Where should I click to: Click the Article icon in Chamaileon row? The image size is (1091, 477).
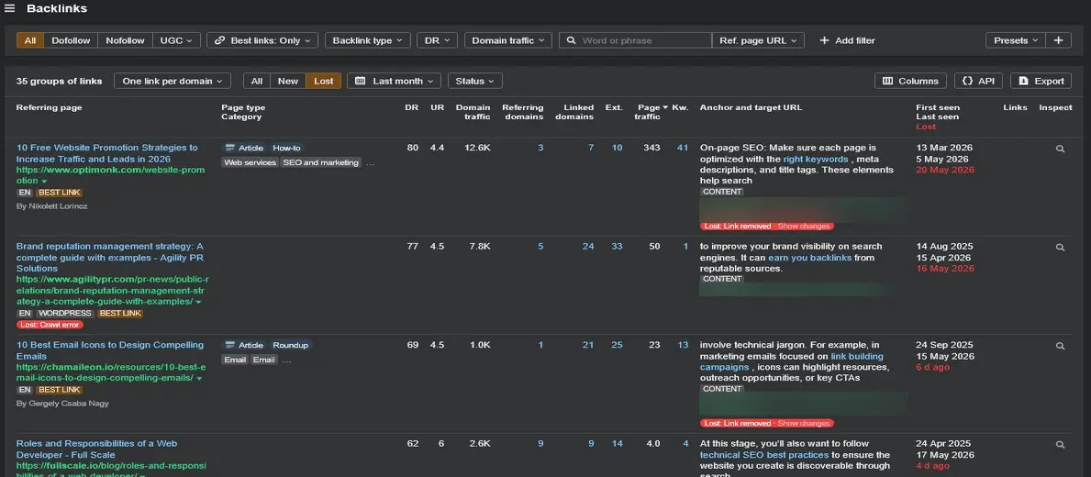coord(230,346)
